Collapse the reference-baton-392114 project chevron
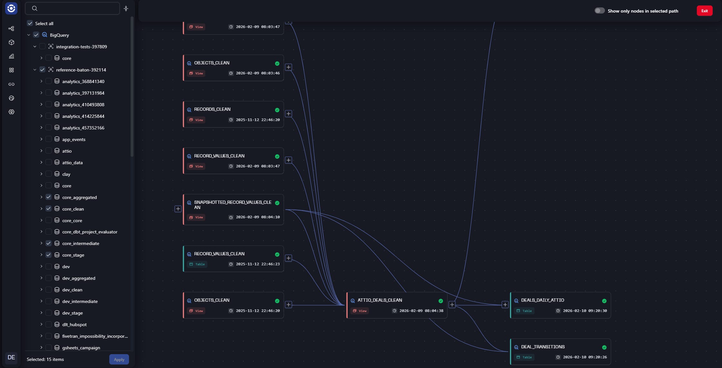This screenshot has width=722, height=368. (x=35, y=70)
